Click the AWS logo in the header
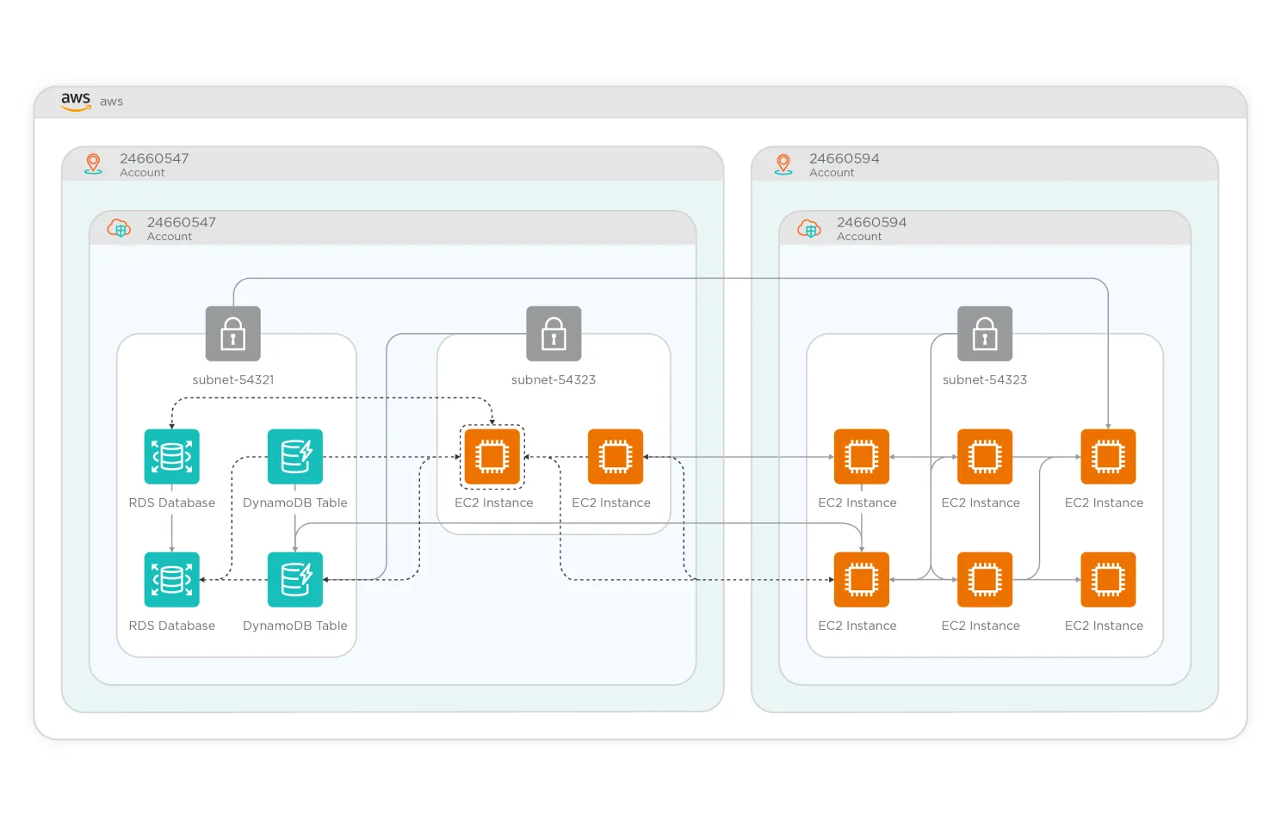Image resolution: width=1281 pixels, height=826 pixels. tap(76, 101)
